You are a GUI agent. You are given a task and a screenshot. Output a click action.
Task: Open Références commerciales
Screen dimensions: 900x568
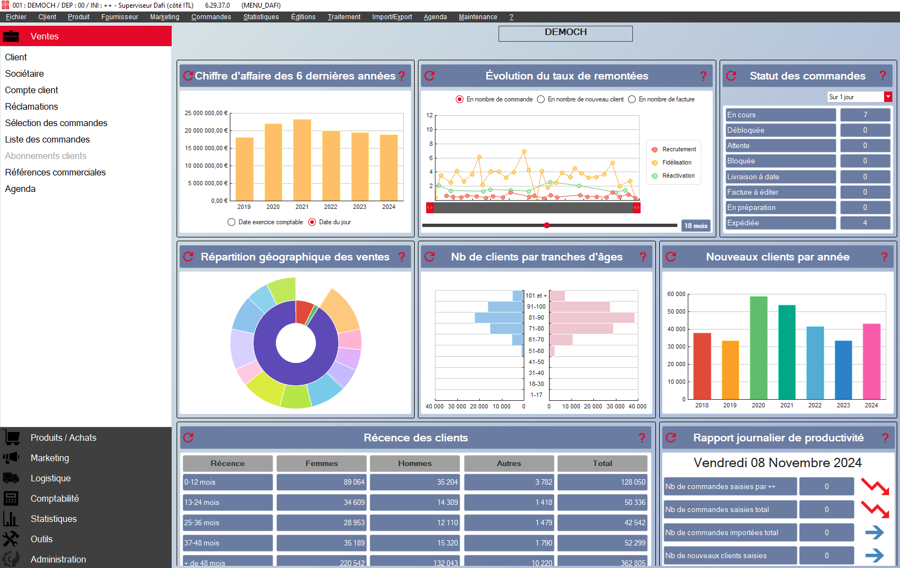click(x=55, y=173)
